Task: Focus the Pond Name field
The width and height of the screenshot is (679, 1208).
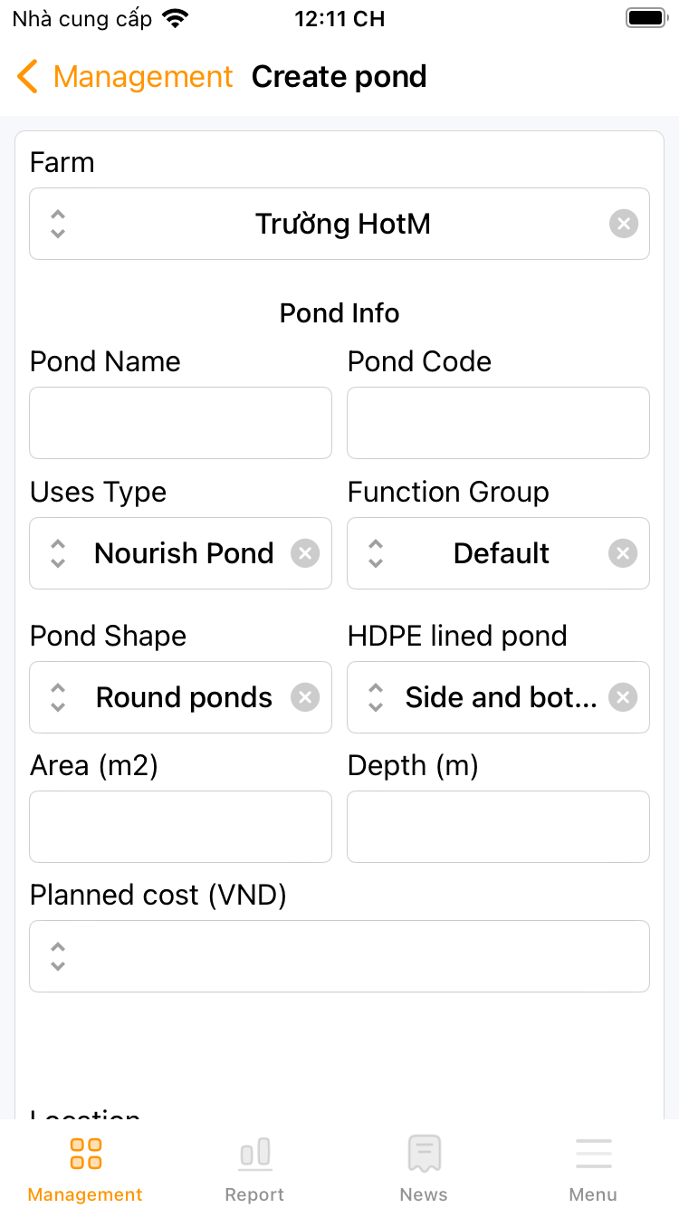Action: (x=181, y=423)
